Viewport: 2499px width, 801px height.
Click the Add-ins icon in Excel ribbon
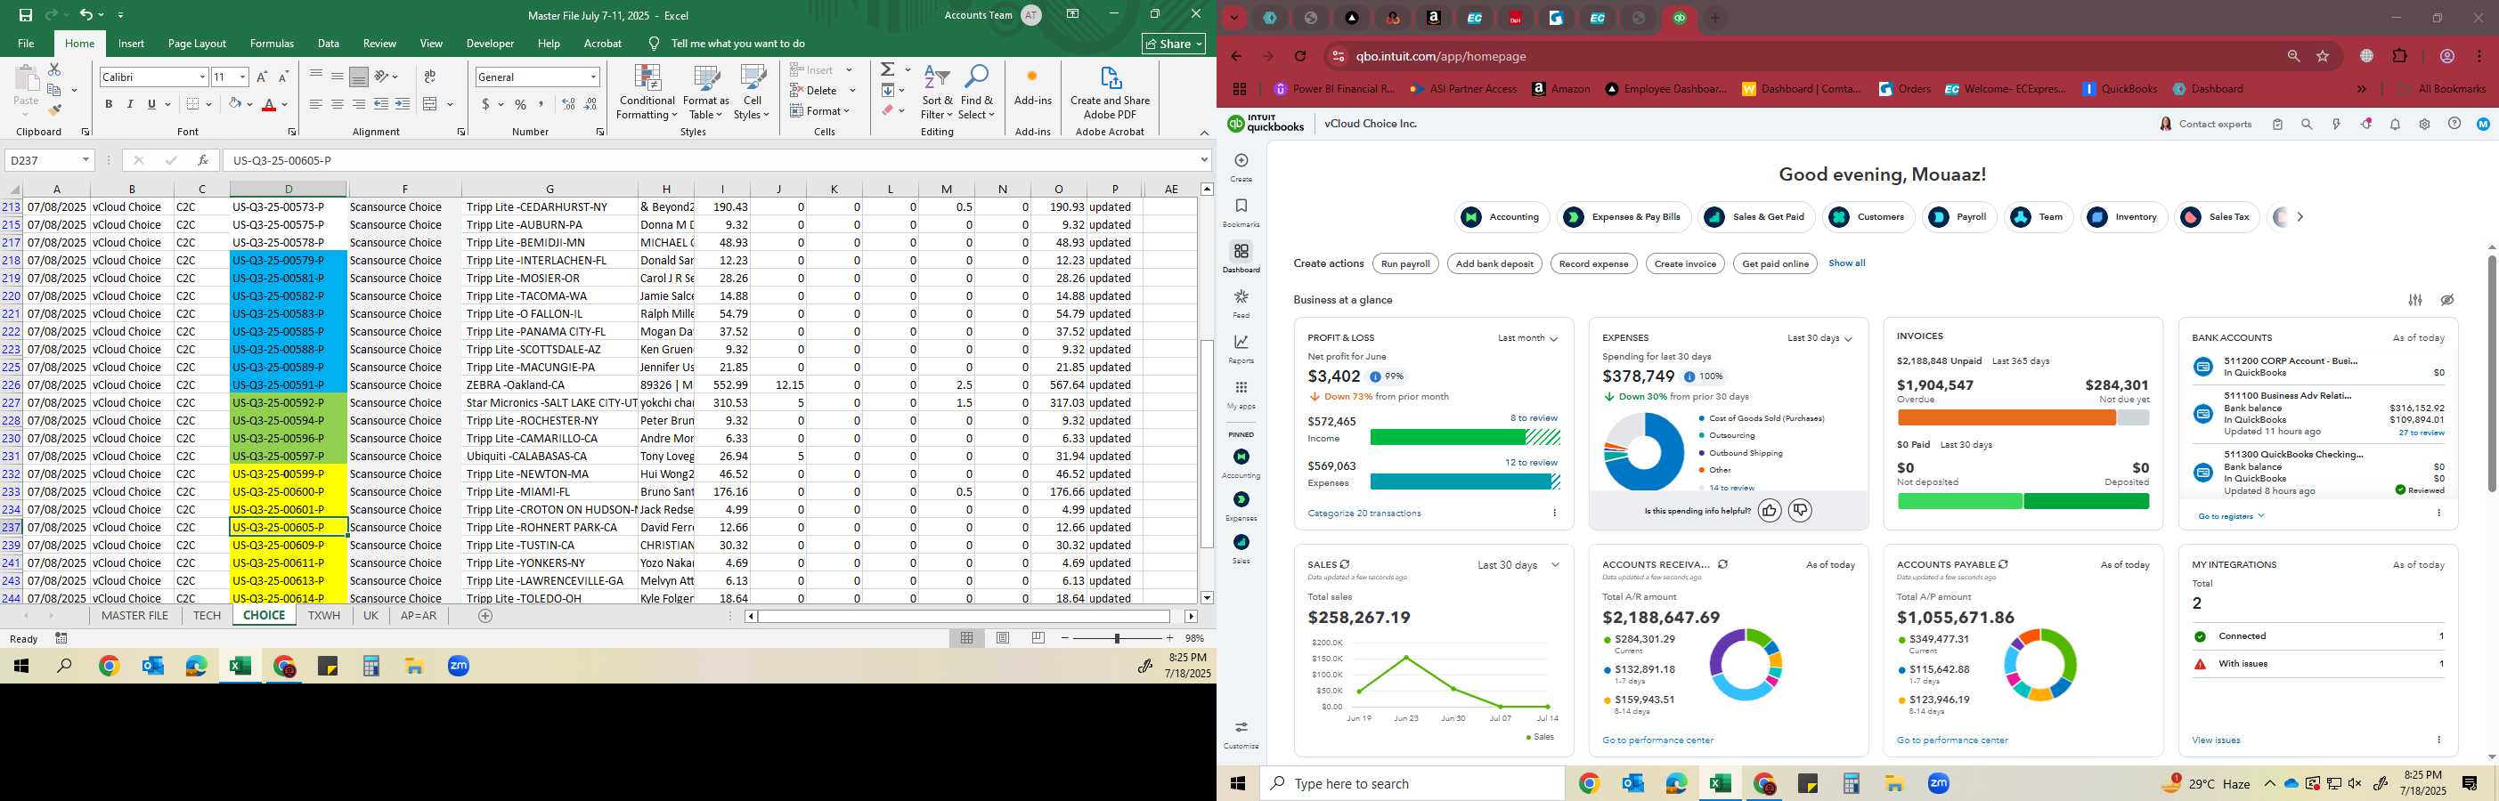pos(1032,87)
